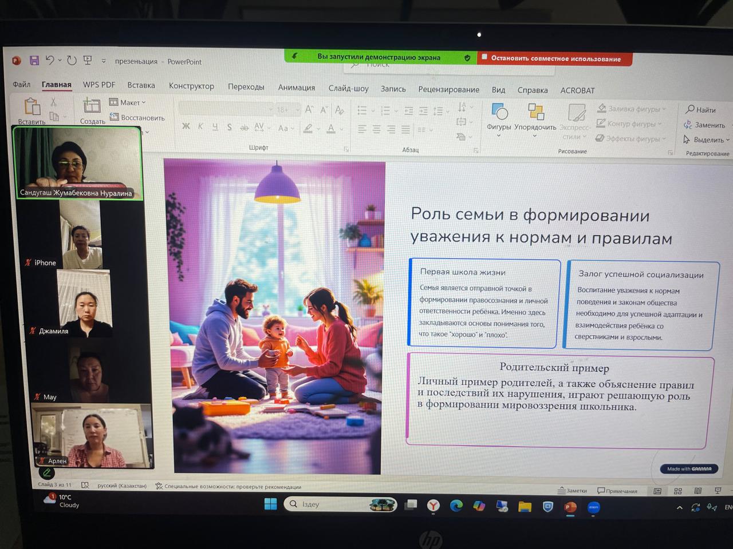Switch to the Слайд-шоу tab

(348, 88)
